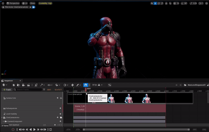
Task: Toggle scale snapping in the viewport
Action: [191, 3]
